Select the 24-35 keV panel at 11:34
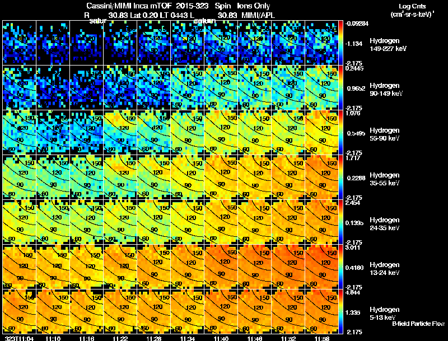448x341 pixels. 188,222
